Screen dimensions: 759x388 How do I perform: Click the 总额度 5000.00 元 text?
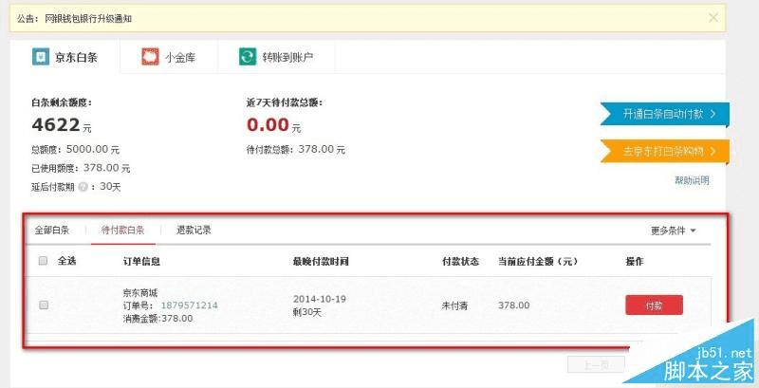click(75, 150)
